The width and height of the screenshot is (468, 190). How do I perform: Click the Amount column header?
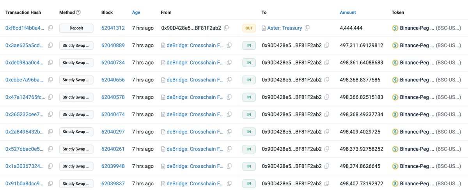click(x=348, y=12)
